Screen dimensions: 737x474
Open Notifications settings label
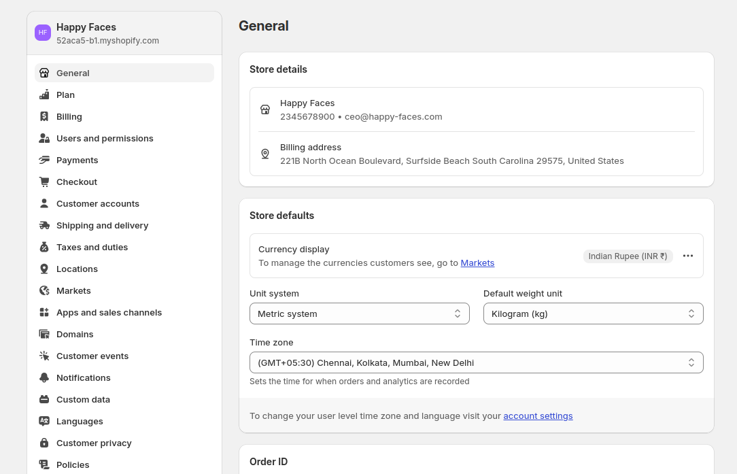83,377
